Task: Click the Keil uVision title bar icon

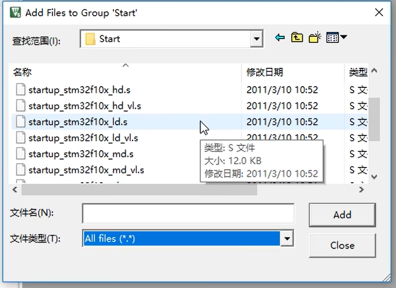Action: (15, 12)
